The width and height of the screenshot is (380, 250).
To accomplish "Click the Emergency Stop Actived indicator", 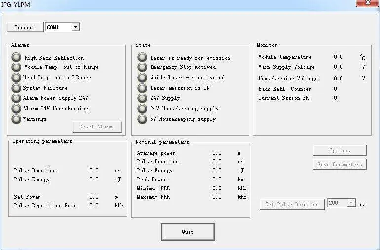I will point(142,67).
